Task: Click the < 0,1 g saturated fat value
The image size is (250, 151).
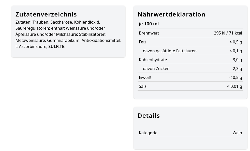Action: coord(236,51)
